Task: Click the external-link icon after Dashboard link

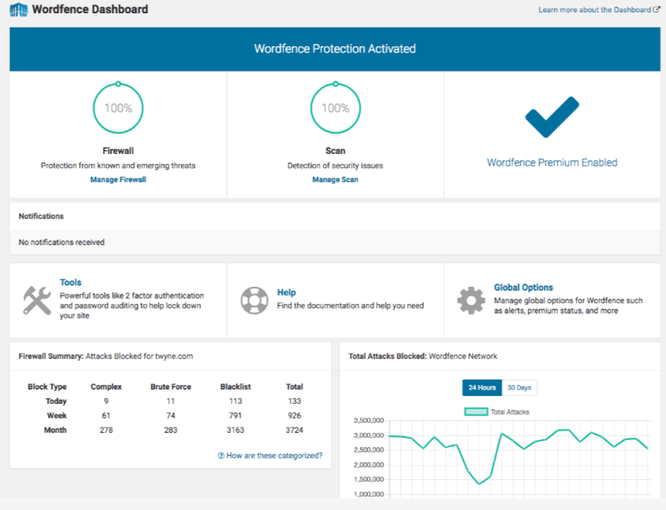Action: [x=657, y=9]
